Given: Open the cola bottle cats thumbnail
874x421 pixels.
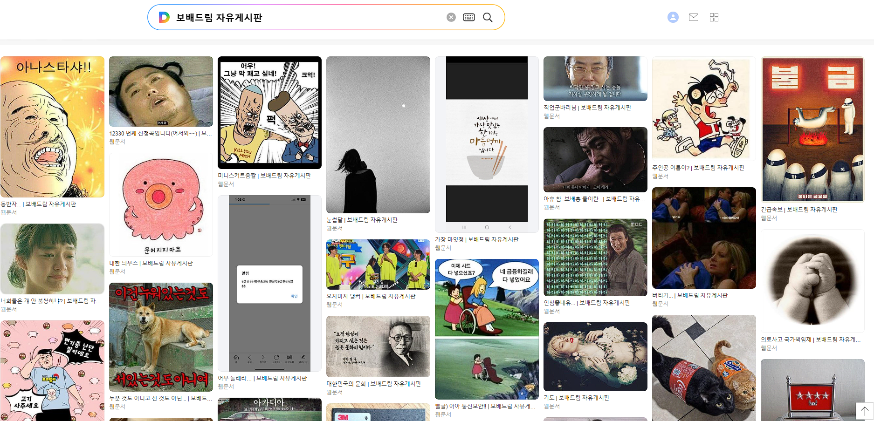Looking at the screenshot, I should [704, 368].
